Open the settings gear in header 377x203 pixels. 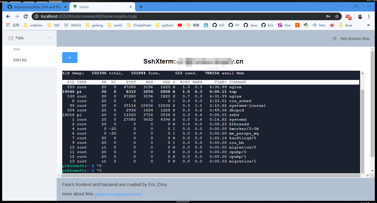click(x=334, y=38)
